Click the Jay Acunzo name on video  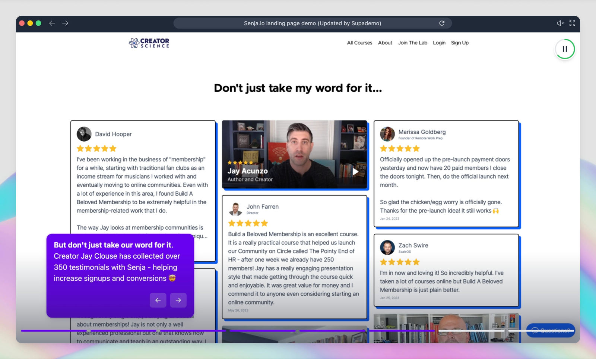click(247, 171)
